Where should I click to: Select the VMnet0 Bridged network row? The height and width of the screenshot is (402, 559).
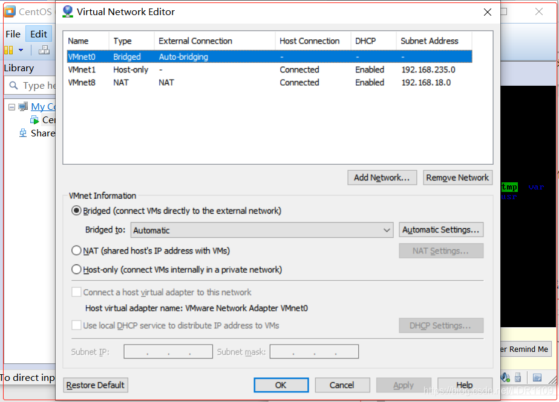270,57
